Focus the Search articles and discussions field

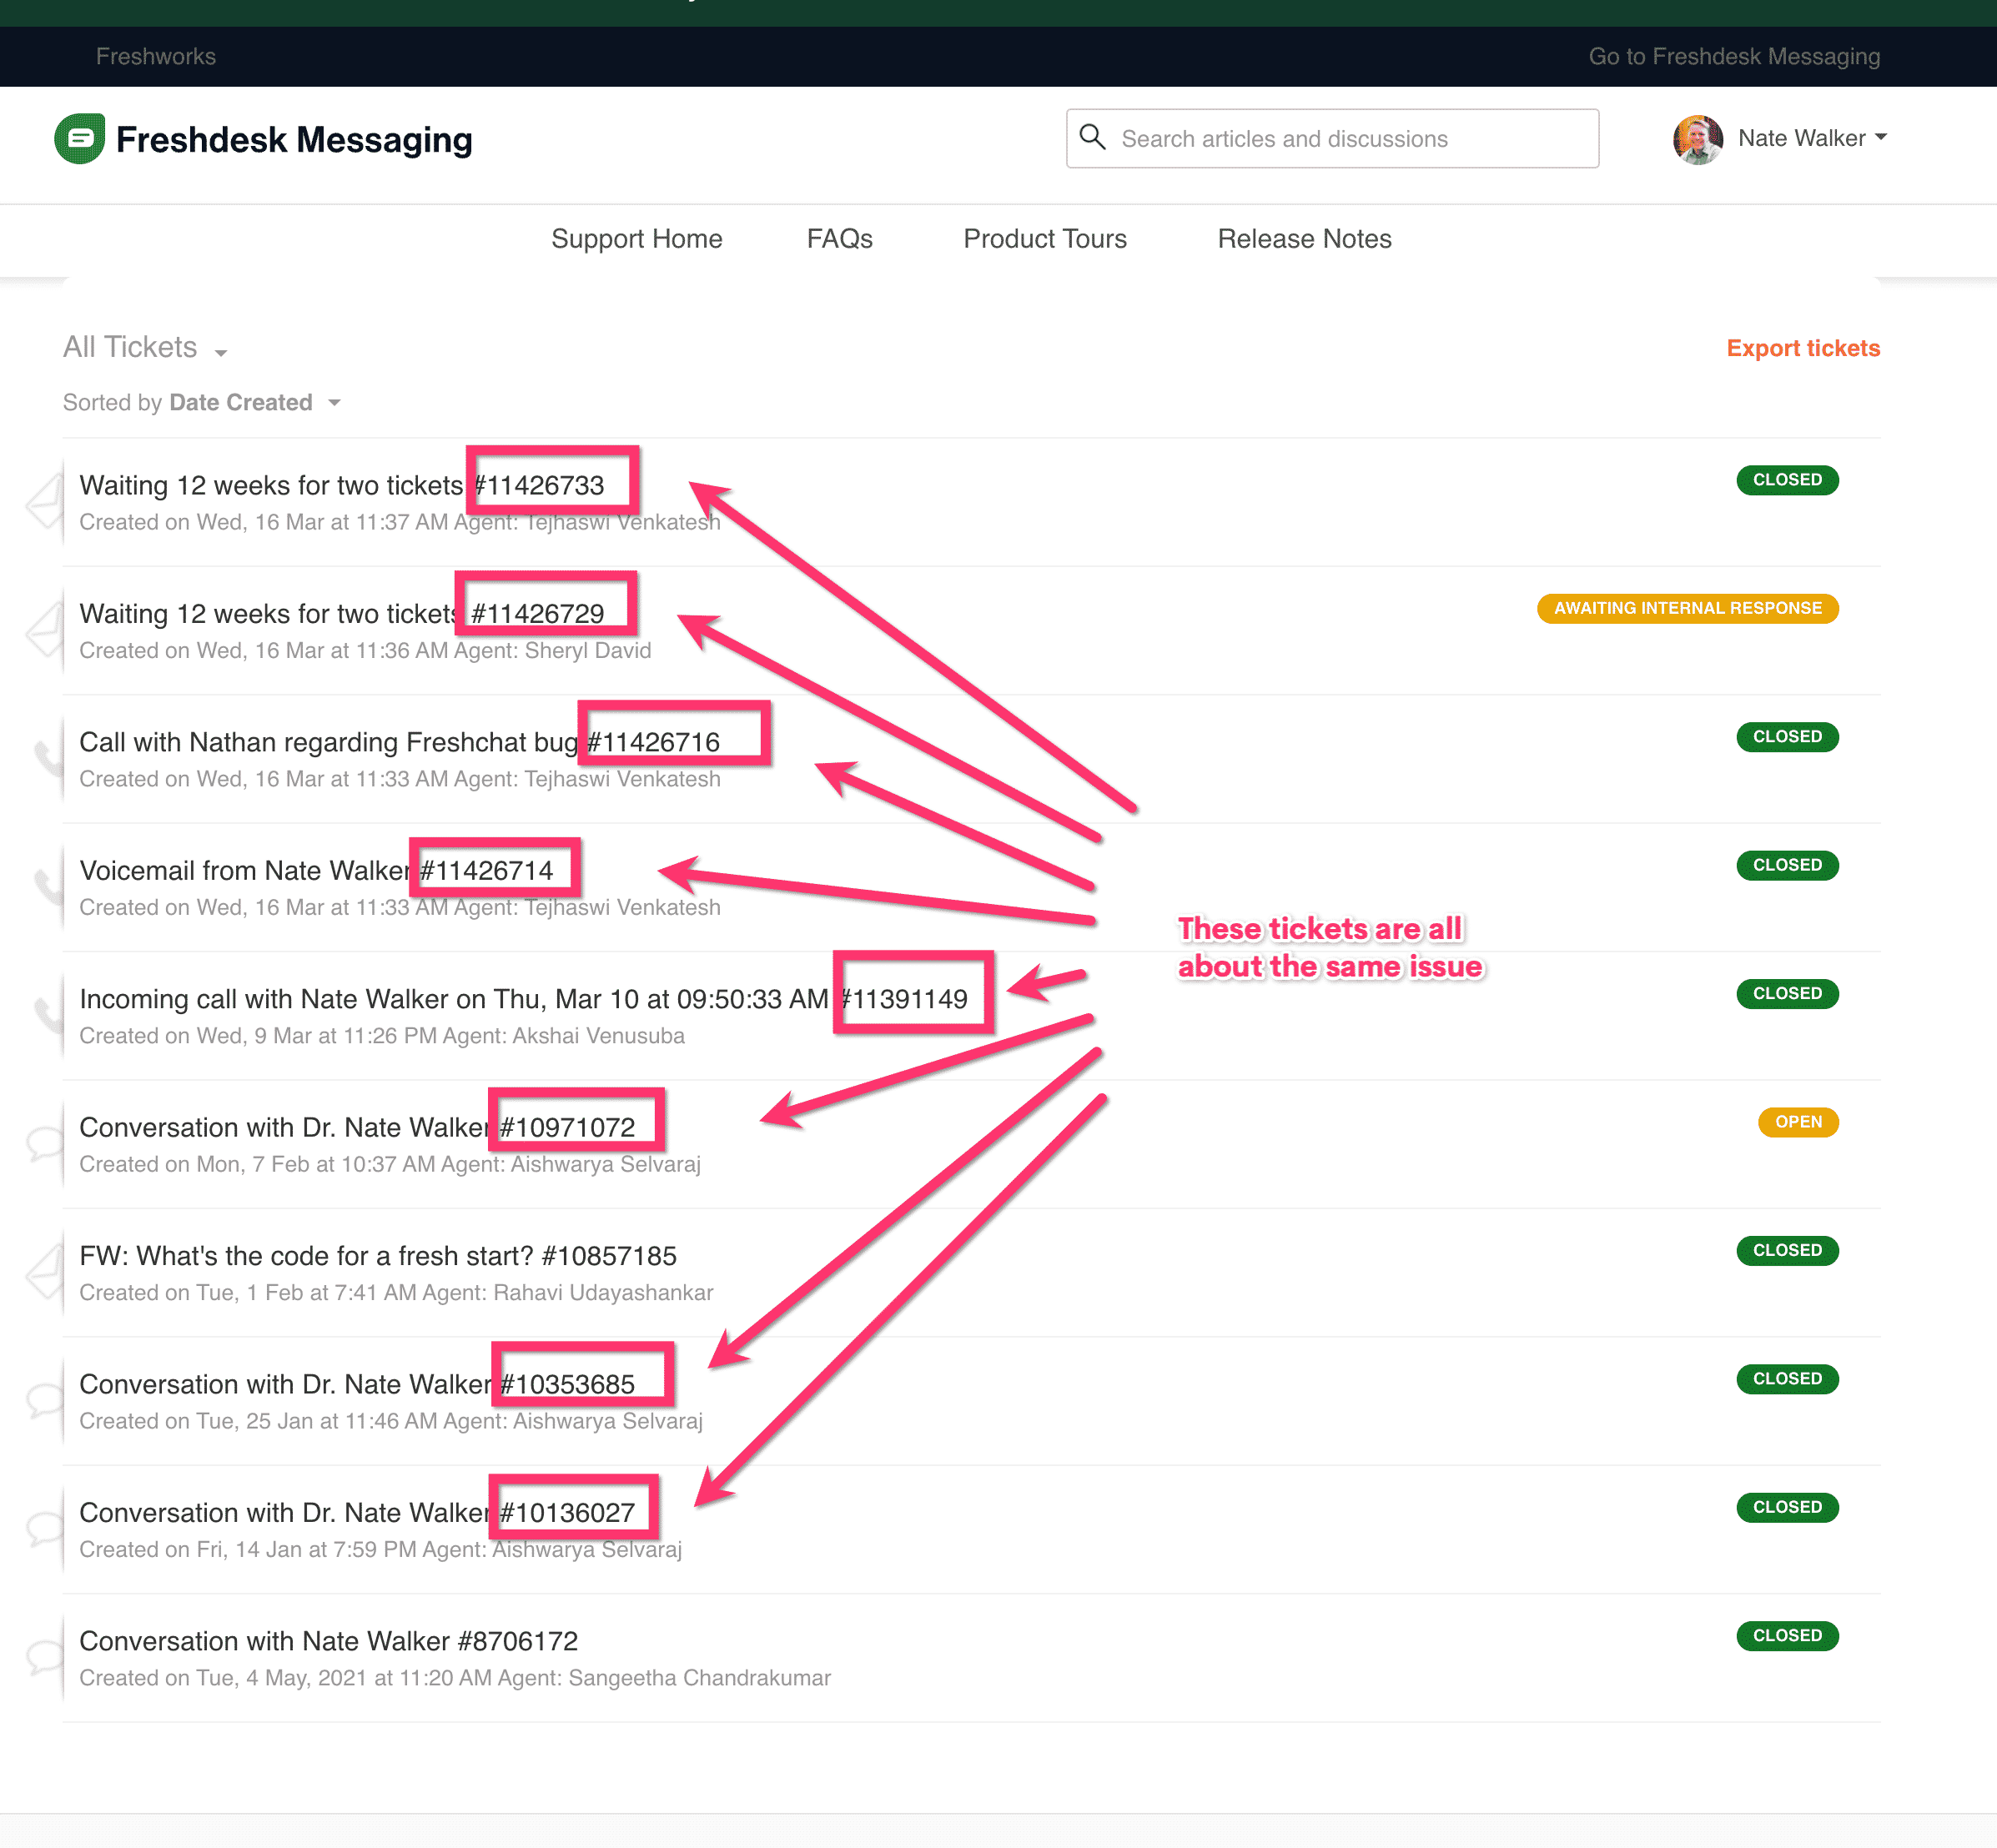[1331, 138]
